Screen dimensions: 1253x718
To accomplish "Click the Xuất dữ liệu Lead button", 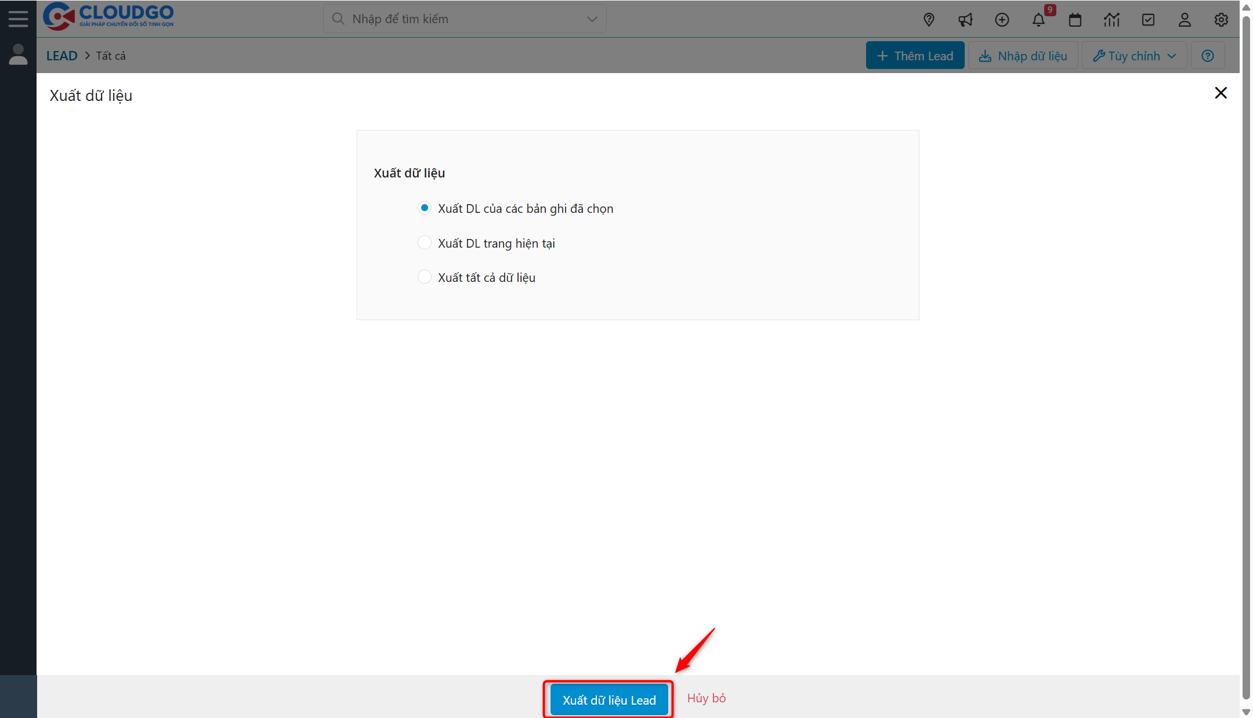I will click(x=608, y=699).
